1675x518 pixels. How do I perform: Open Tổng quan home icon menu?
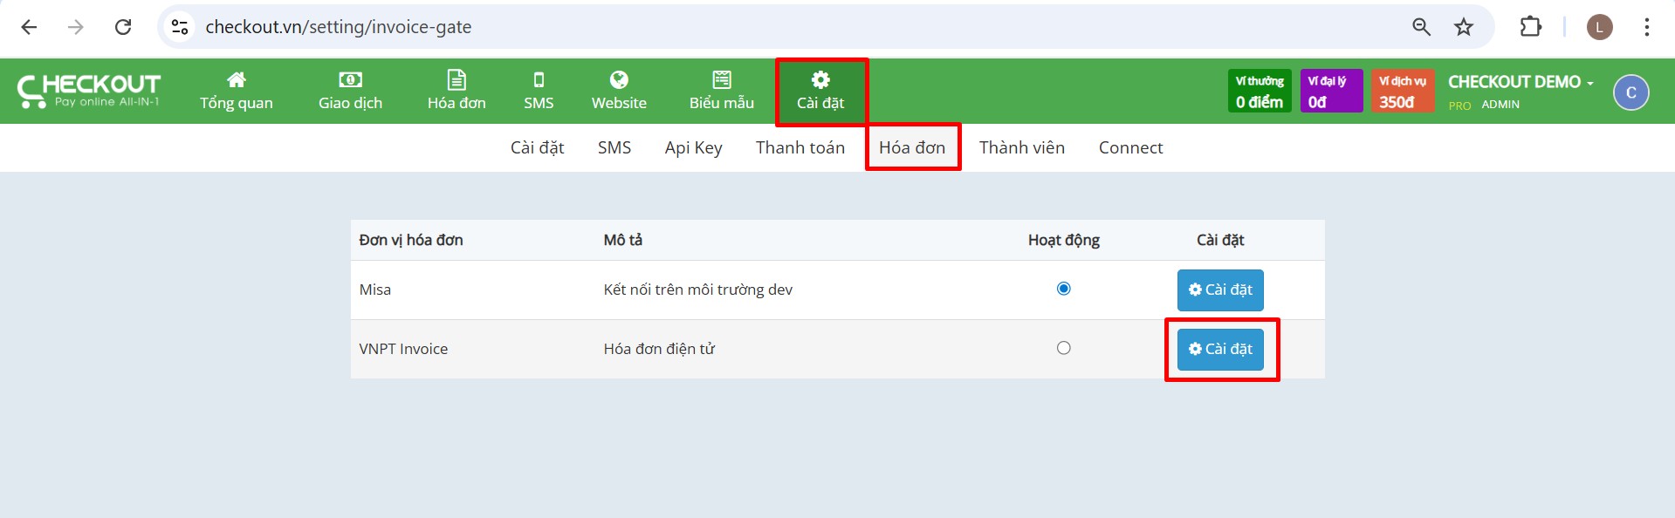click(x=237, y=91)
